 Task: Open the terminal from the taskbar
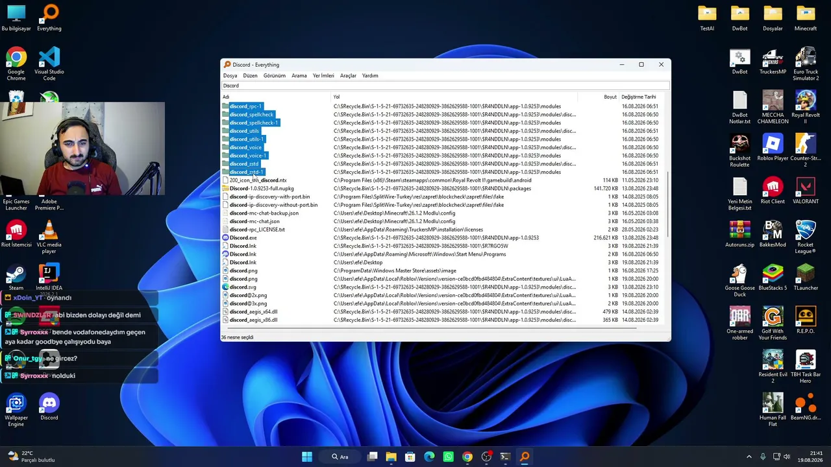505,457
